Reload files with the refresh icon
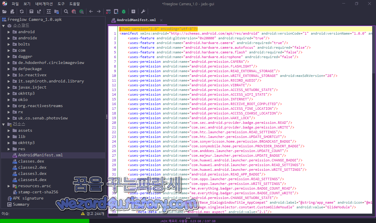376x223 pixels. (22, 11)
